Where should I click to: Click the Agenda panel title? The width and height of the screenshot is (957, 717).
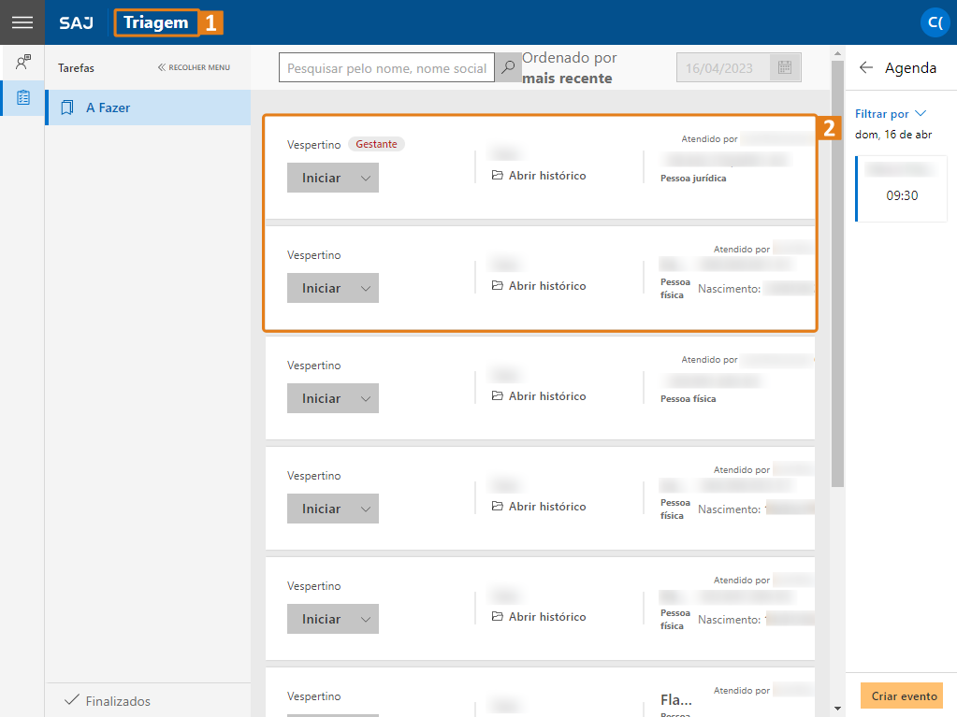(x=910, y=67)
